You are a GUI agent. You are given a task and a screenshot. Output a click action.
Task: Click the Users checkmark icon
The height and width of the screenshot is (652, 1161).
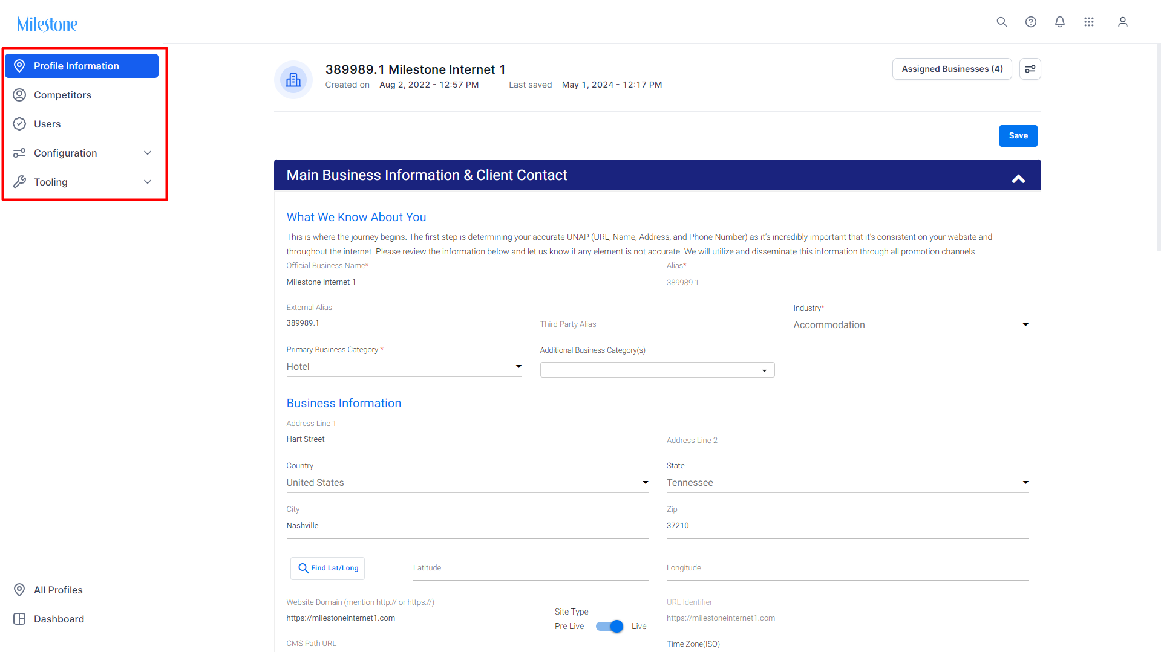coord(19,124)
